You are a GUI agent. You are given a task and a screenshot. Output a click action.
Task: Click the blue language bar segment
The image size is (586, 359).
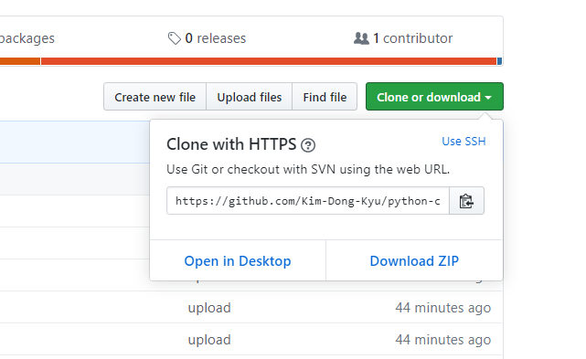point(500,61)
